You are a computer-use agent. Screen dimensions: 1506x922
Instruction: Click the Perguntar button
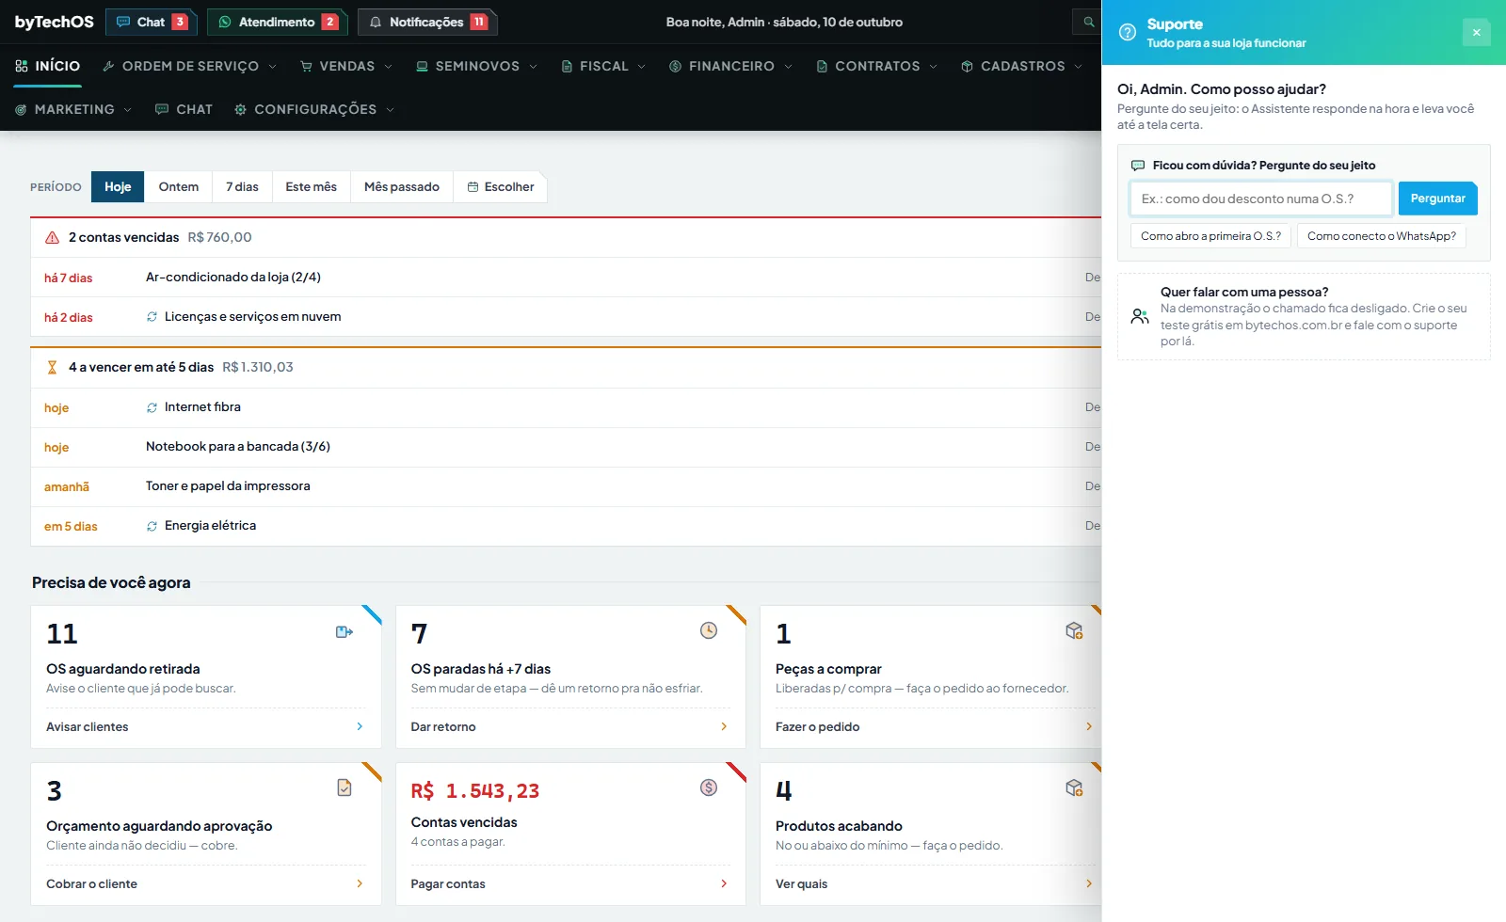[x=1438, y=199]
